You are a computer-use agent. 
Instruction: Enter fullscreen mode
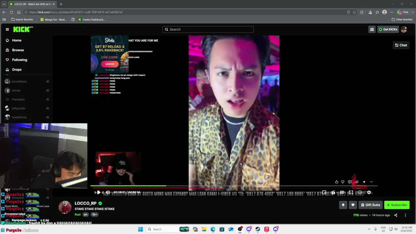pos(351,192)
